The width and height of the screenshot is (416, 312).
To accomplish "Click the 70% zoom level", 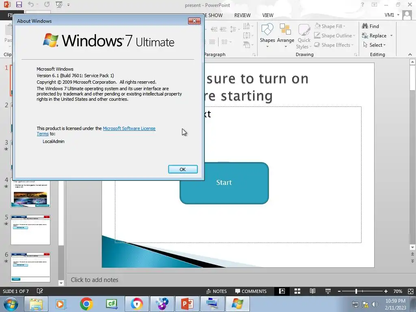I will 397,291.
